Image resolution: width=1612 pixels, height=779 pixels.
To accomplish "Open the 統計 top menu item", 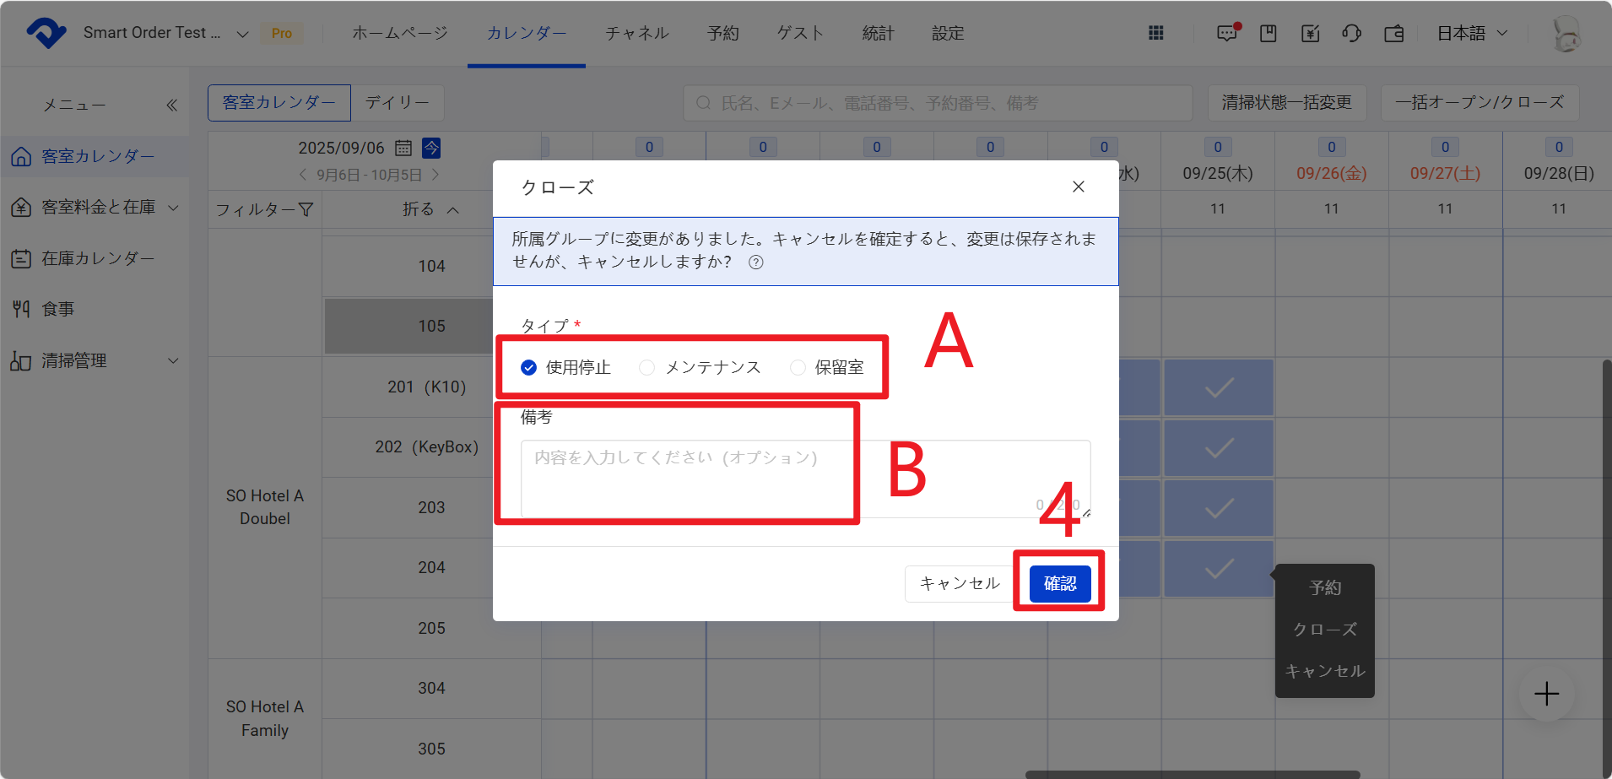I will click(878, 33).
